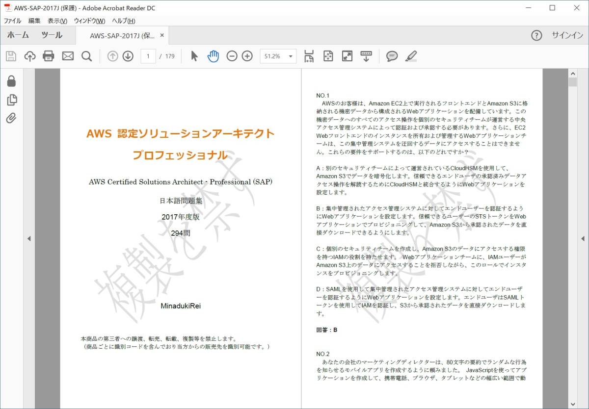The width and height of the screenshot is (589, 409).
Task: Click the NO.1 question heading
Action: (x=322, y=96)
